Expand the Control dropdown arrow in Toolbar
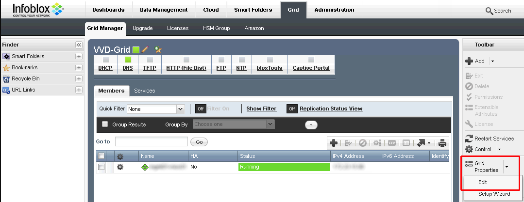 click(499, 149)
